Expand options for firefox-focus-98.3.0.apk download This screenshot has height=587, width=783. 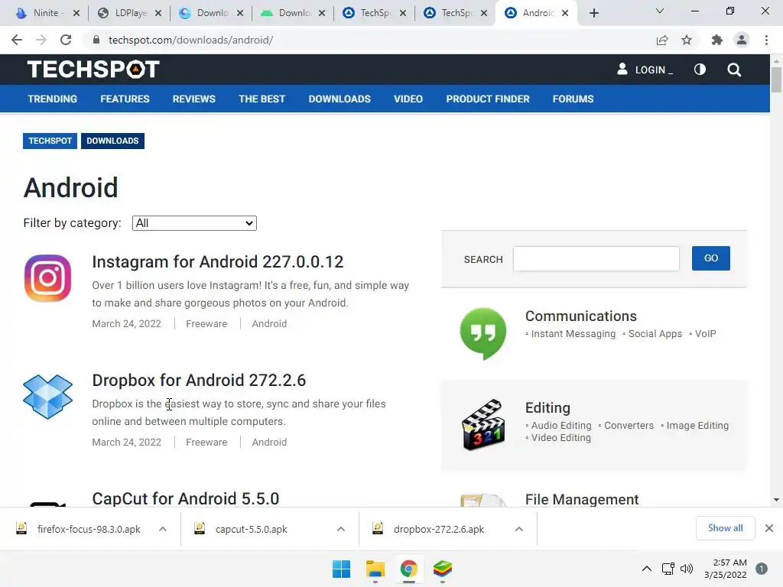[x=162, y=529]
